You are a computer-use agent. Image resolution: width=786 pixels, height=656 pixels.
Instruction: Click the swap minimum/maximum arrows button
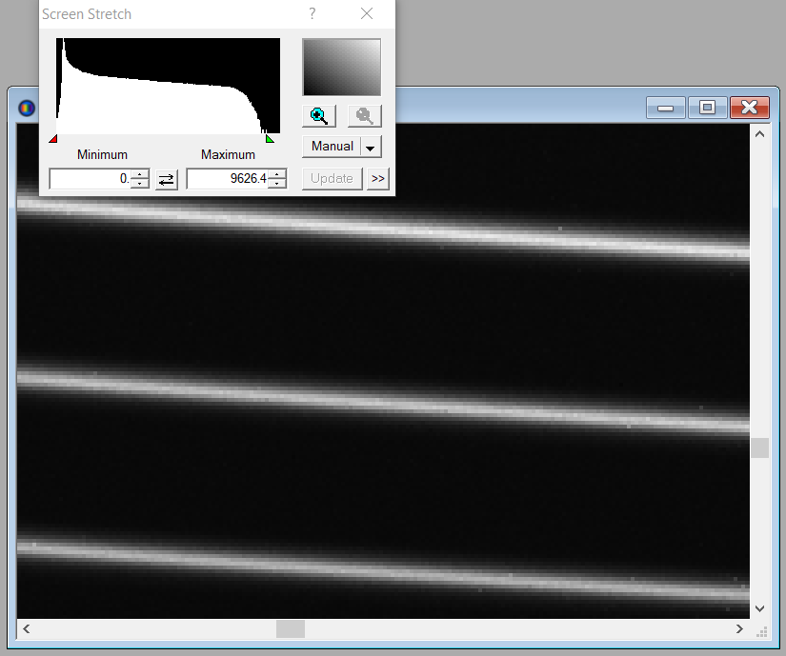(167, 179)
